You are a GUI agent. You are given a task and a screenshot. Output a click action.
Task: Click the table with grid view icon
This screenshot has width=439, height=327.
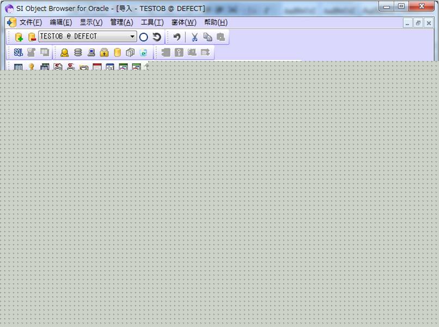(x=45, y=66)
